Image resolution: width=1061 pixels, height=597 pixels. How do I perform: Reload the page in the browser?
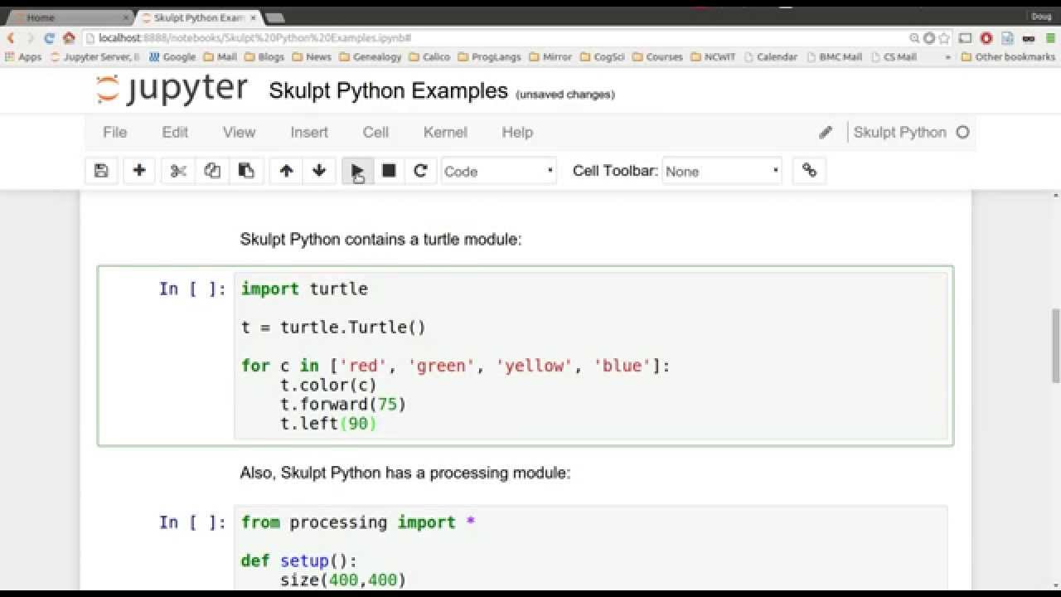point(50,38)
